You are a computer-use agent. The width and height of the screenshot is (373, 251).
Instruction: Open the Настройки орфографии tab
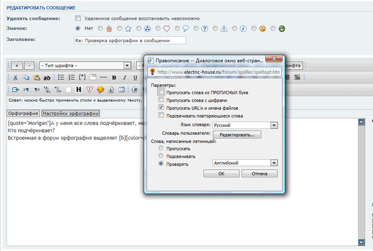click(70, 113)
